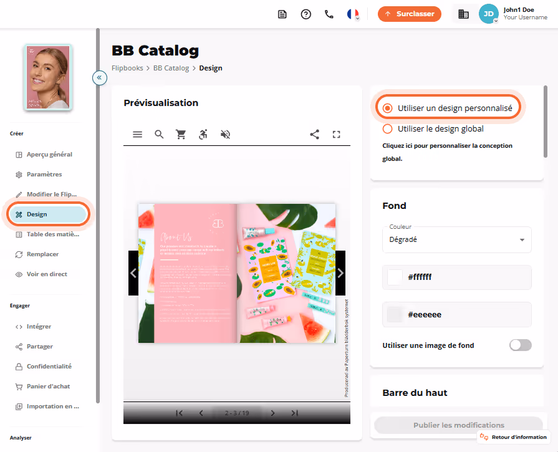558x452 pixels.
Task: Click the Surclasser upgrade button
Action: [x=409, y=14]
